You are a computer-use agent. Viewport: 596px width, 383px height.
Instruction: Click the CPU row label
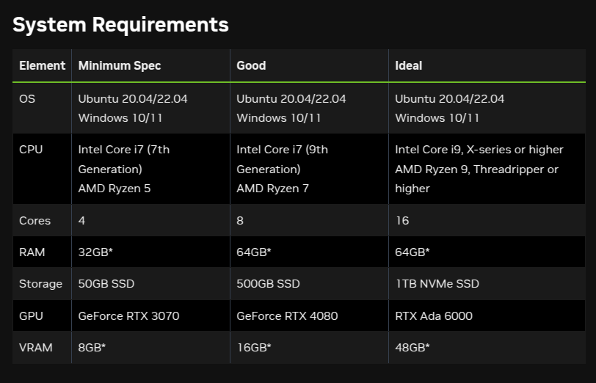[x=31, y=150]
